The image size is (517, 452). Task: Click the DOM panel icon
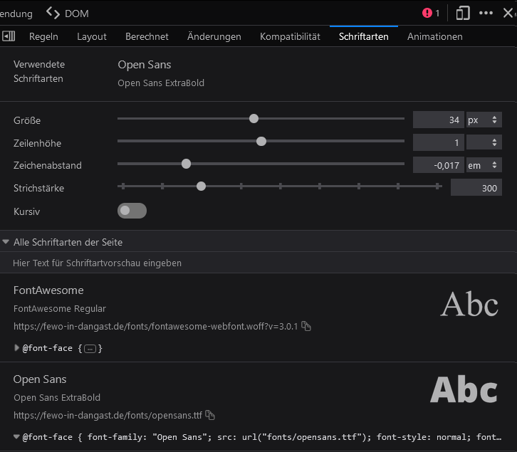[53, 13]
